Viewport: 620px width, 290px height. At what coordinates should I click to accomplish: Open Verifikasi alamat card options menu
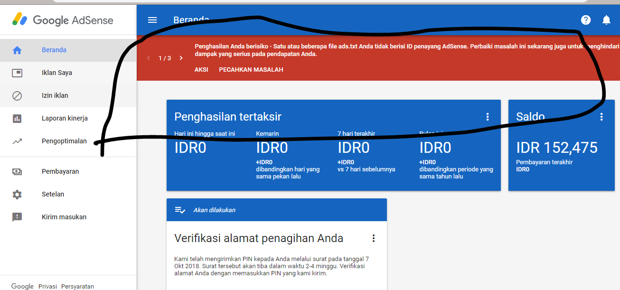[374, 238]
